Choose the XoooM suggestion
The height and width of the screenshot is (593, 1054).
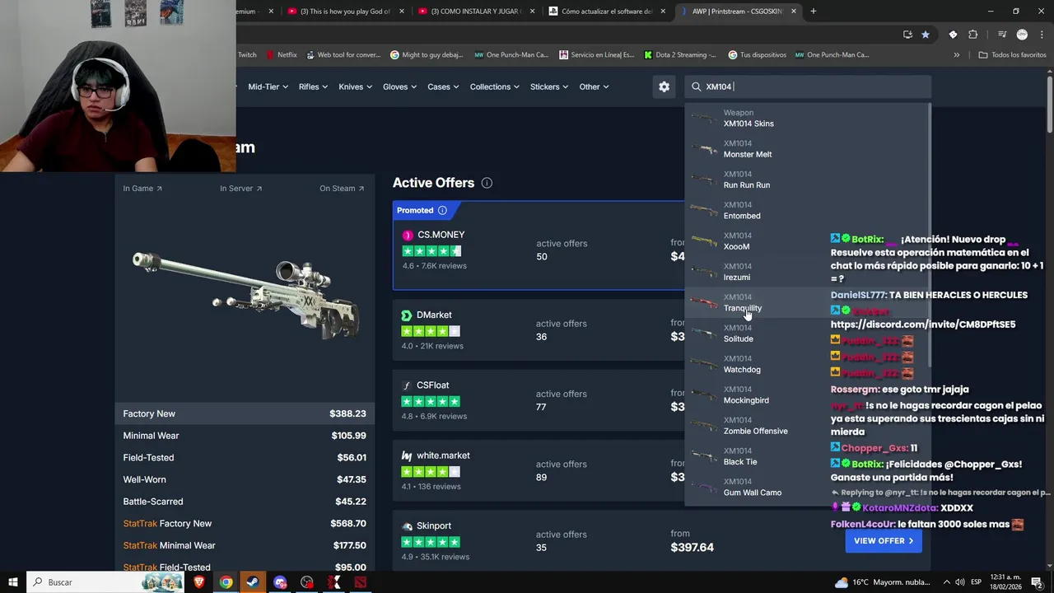pos(806,241)
